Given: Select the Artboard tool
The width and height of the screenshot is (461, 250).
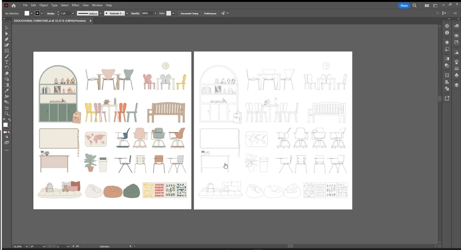Looking at the screenshot, I should (6, 108).
